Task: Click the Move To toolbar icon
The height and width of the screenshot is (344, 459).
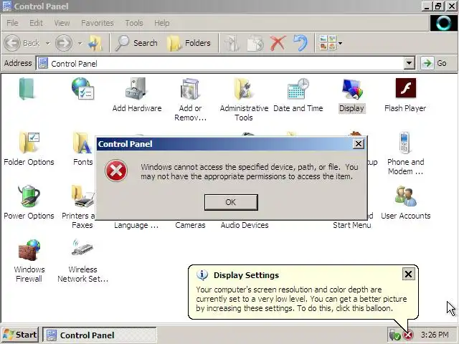Action: click(x=232, y=43)
